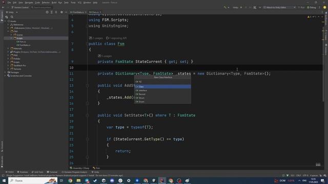Click the icon left of the explorer magnifier
The image size is (328, 184).
pos(7,17)
